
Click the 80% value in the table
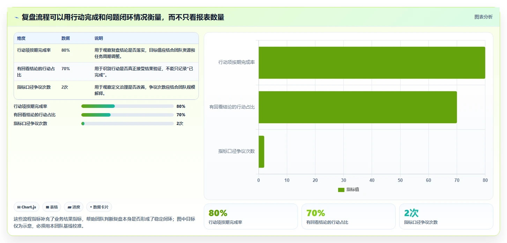point(66,50)
